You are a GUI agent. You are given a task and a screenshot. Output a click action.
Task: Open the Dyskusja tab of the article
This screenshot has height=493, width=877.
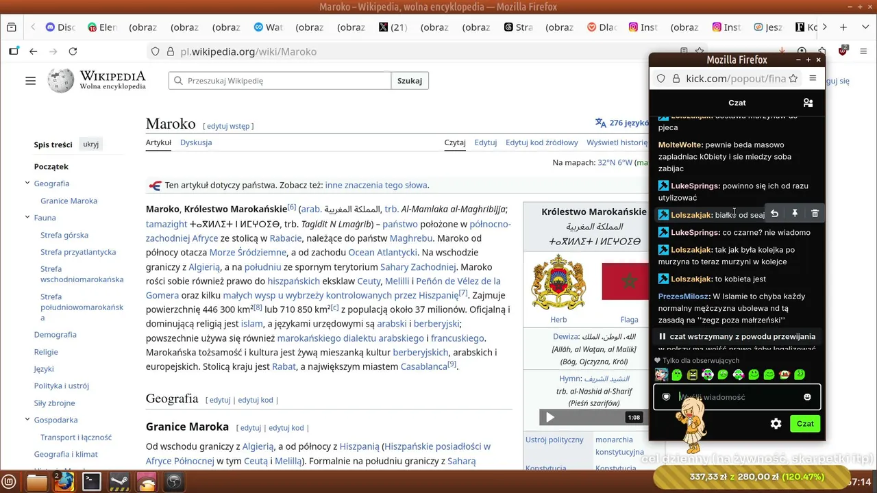click(x=196, y=142)
